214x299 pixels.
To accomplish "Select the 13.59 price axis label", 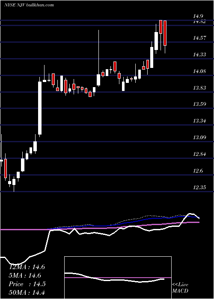I will (x=199, y=104).
